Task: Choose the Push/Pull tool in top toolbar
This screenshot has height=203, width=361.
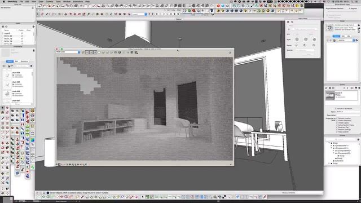Action: [x=65, y=14]
